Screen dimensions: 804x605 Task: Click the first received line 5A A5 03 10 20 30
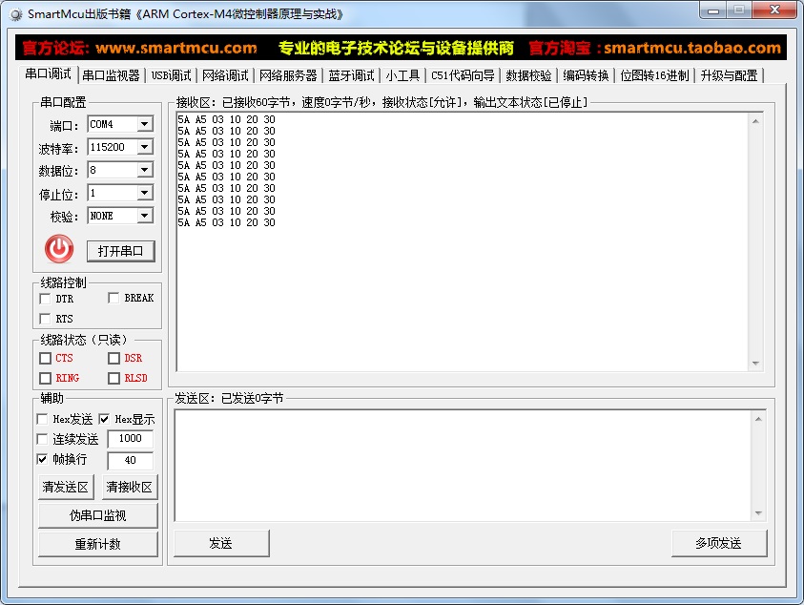click(x=227, y=119)
